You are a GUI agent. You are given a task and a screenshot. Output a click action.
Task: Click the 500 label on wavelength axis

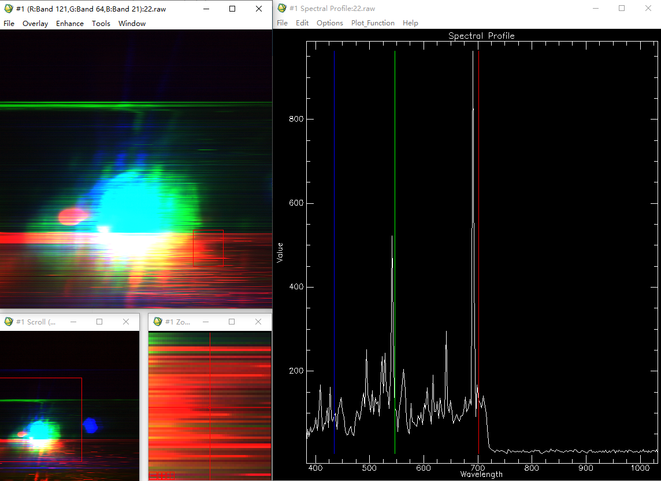369,468
